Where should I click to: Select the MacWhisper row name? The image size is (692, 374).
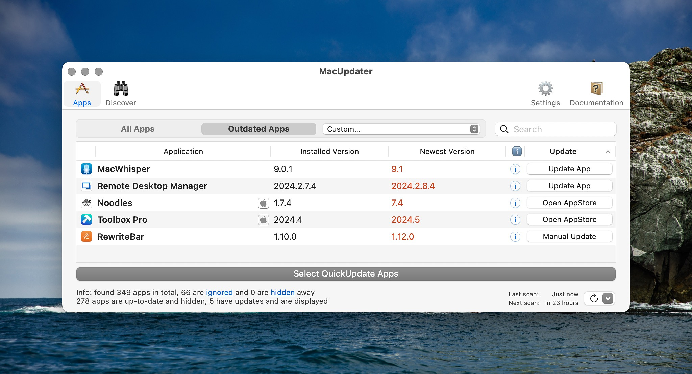(124, 169)
